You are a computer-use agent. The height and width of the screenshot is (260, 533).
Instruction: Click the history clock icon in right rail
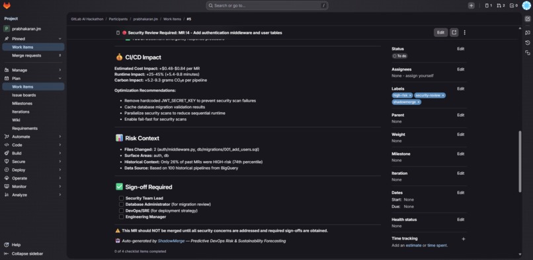coord(528,43)
